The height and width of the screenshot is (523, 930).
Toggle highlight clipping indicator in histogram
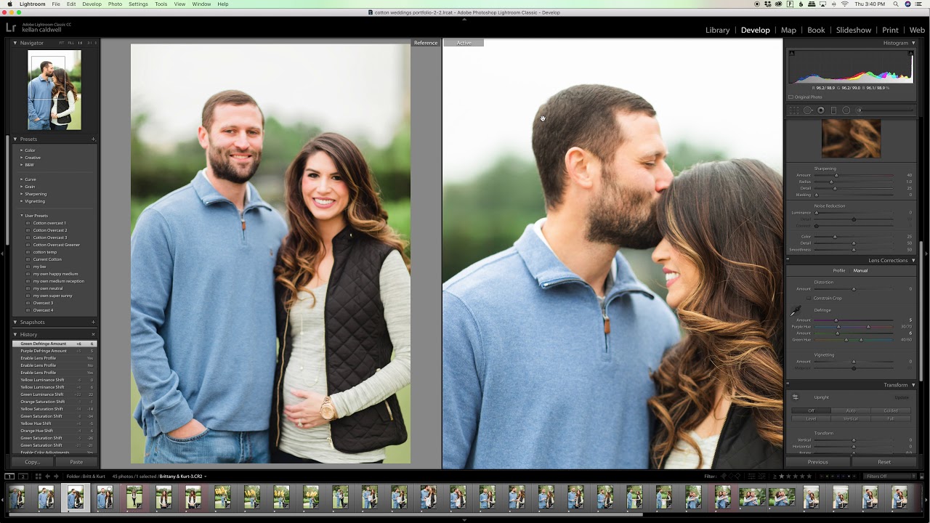point(910,53)
